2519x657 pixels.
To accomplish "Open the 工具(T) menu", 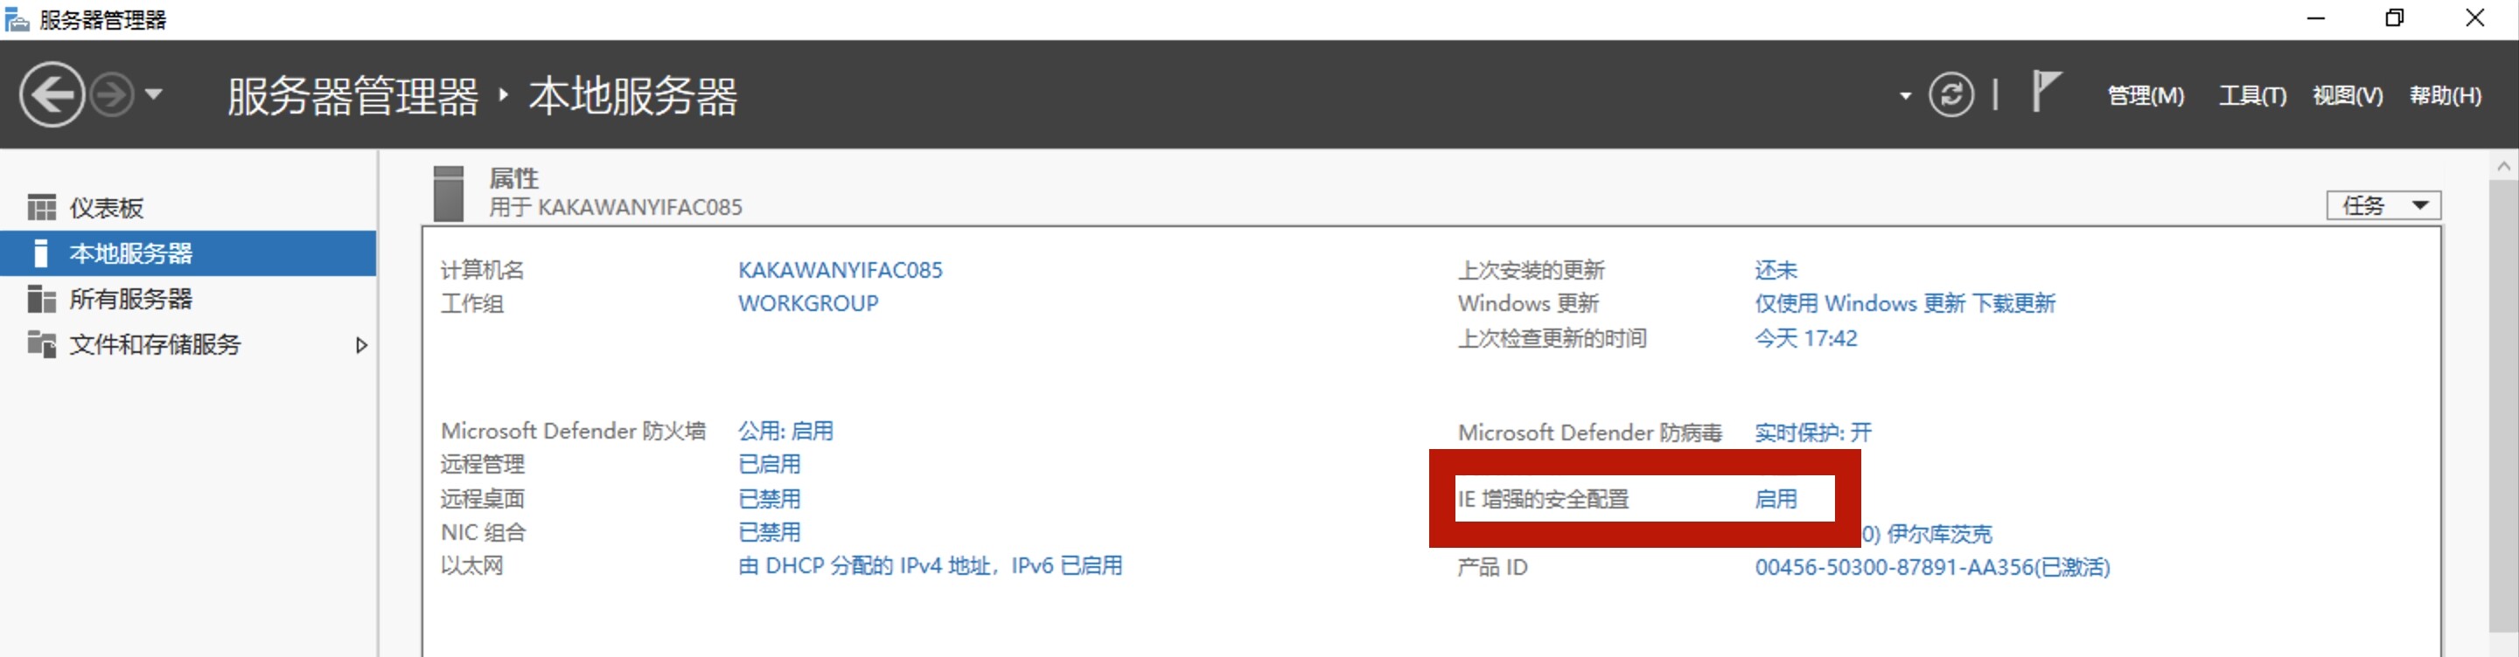I will click(2251, 96).
